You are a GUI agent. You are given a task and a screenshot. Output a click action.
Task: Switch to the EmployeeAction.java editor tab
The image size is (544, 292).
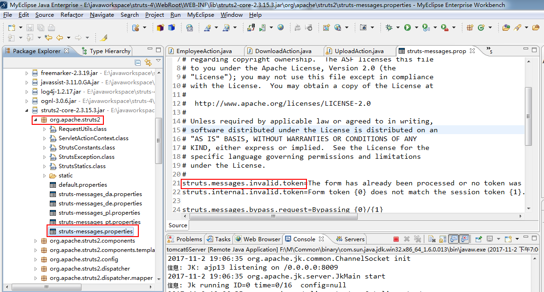(x=204, y=51)
